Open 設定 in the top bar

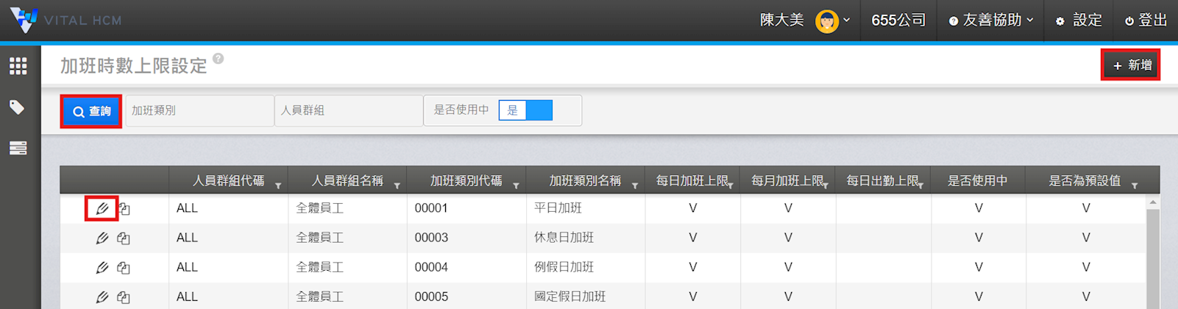(1079, 20)
